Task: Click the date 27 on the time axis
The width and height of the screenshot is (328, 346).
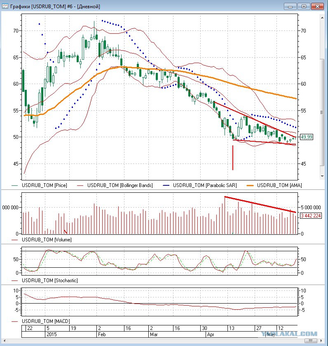Action: 259,328
